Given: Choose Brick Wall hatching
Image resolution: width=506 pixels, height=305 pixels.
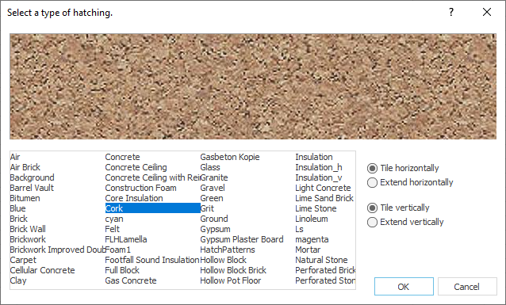Looking at the screenshot, I should click(28, 229).
